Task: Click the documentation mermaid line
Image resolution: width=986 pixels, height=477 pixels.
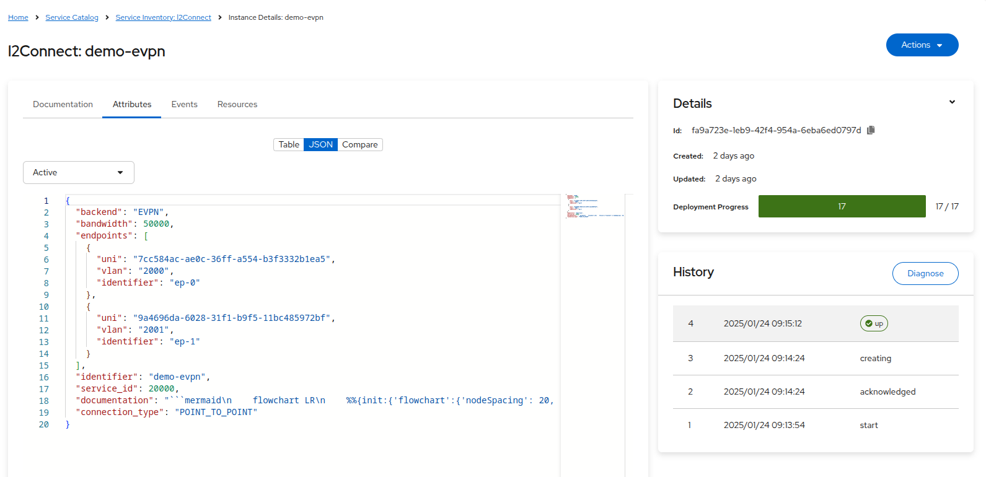Action: tap(315, 400)
